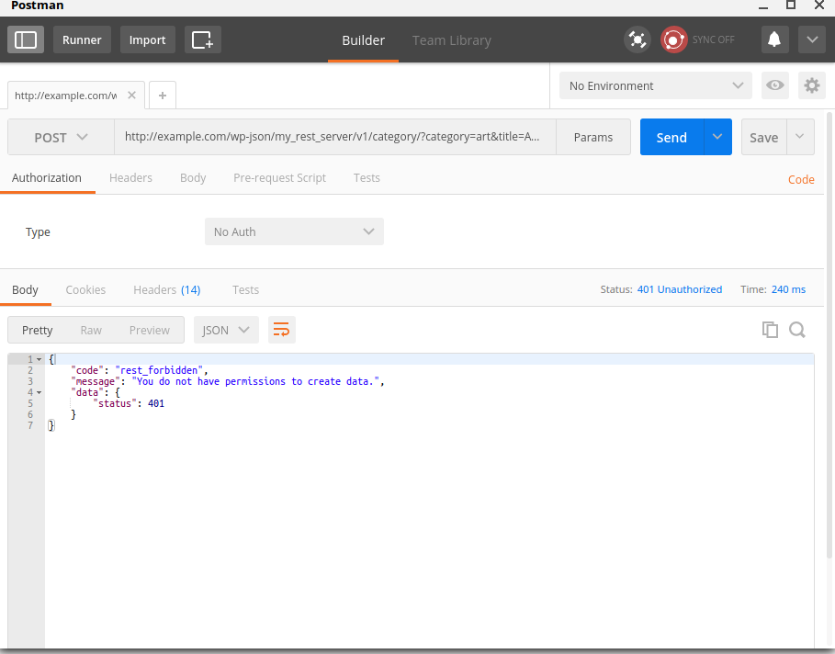Open the settings gear

pyautogui.click(x=811, y=85)
